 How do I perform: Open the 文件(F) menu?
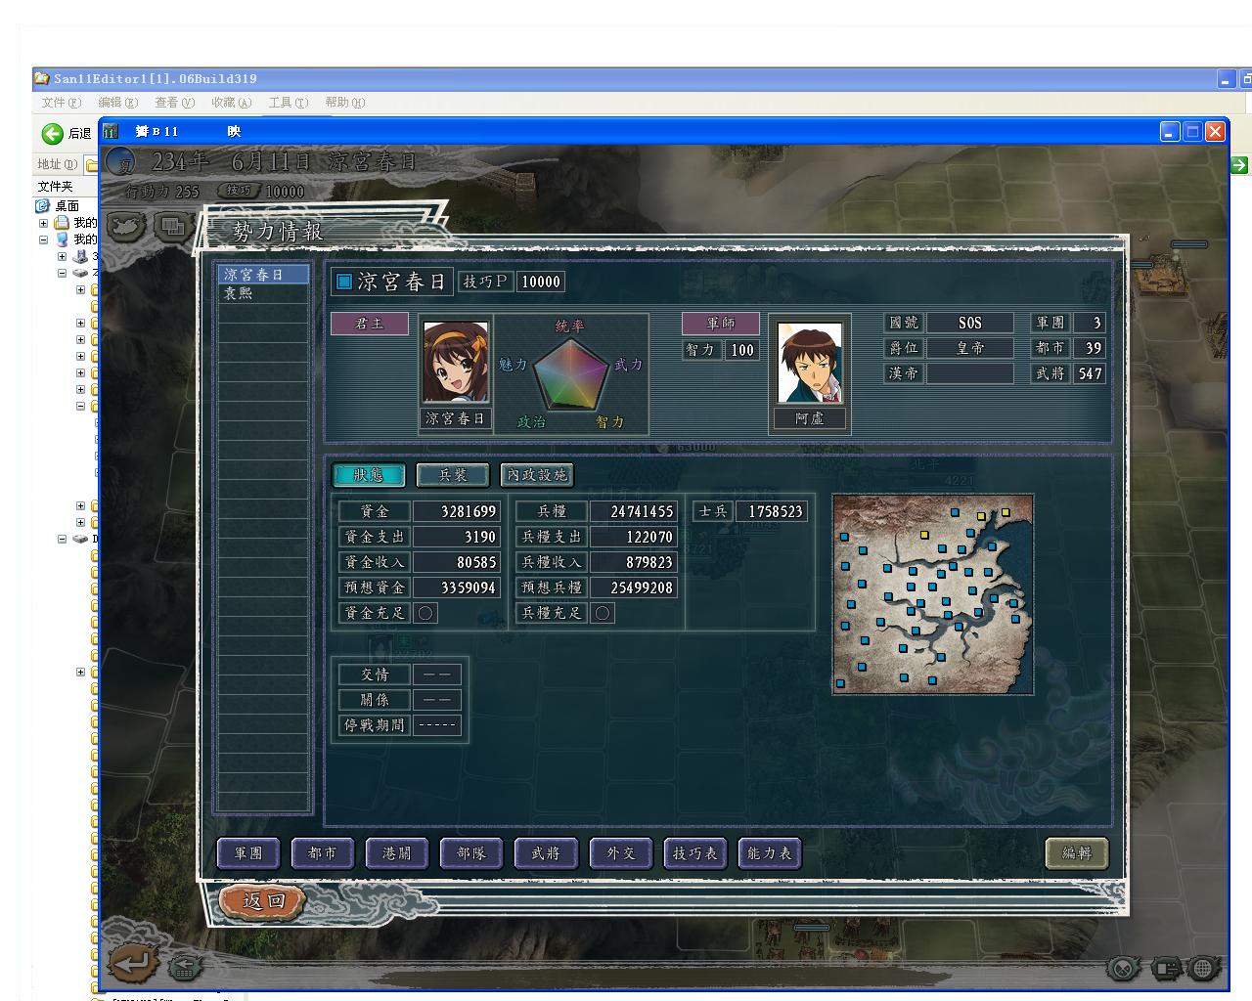coord(61,103)
